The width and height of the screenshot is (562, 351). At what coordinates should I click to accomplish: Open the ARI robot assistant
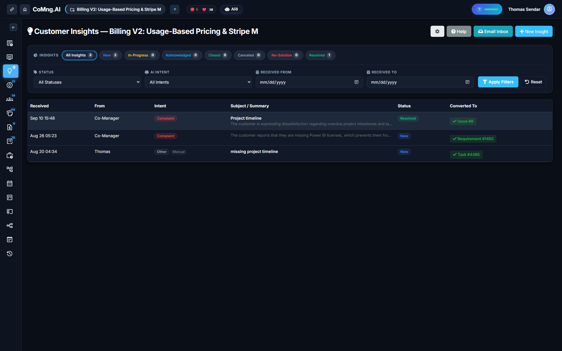pyautogui.click(x=231, y=9)
